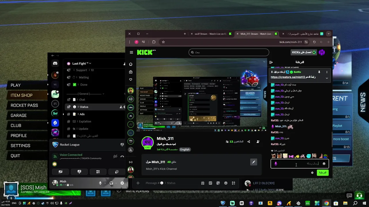Viewport: 369px width, 207px height.
Task: Open Kick chat settings gear
Action: pos(312,172)
